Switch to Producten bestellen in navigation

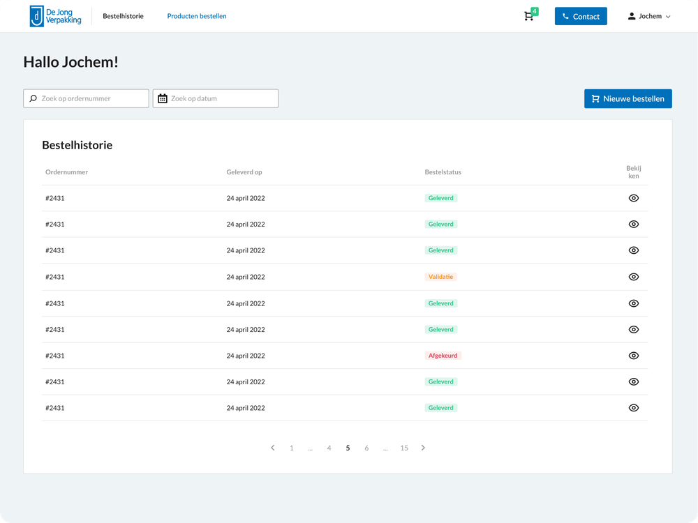[197, 16]
